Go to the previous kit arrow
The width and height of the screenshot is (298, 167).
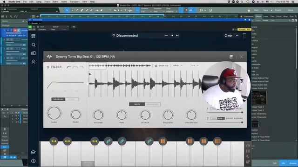click(x=172, y=36)
